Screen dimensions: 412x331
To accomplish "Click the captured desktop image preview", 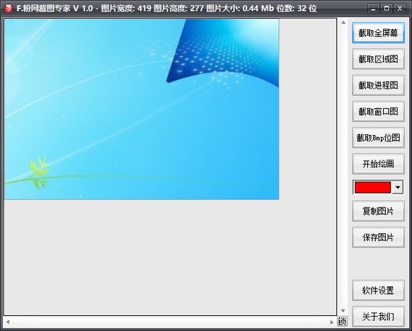I will pos(141,109).
